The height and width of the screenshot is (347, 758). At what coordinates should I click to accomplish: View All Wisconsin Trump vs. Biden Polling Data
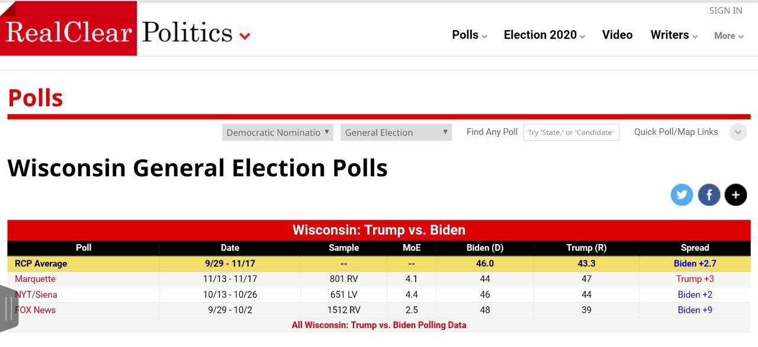pyautogui.click(x=379, y=325)
